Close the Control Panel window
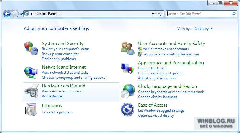 coord(231,3)
